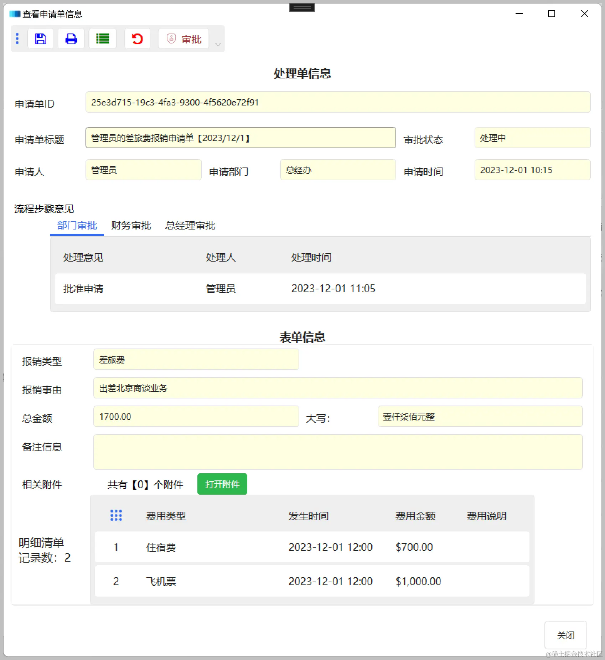Click the 处理时间 column header
This screenshot has width=605, height=660.
[311, 257]
